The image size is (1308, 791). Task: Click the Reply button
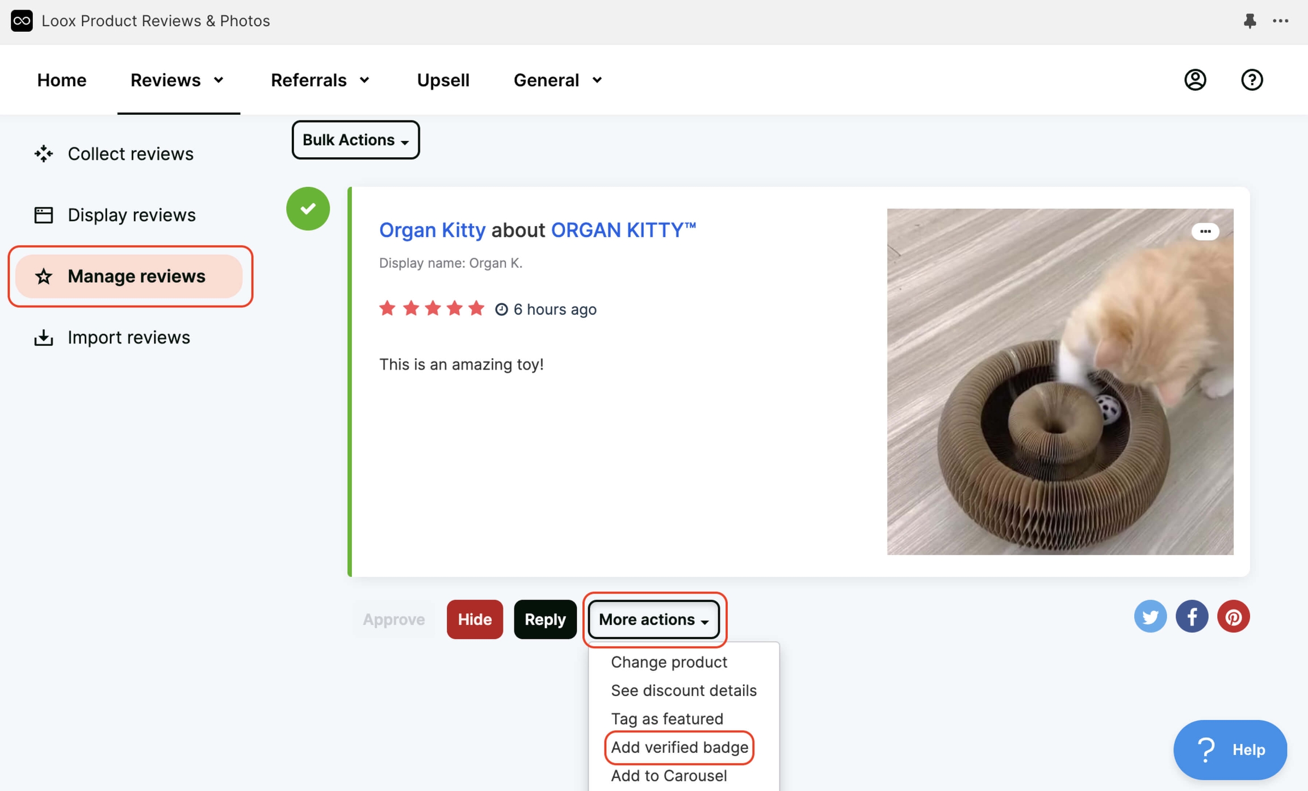coord(544,620)
